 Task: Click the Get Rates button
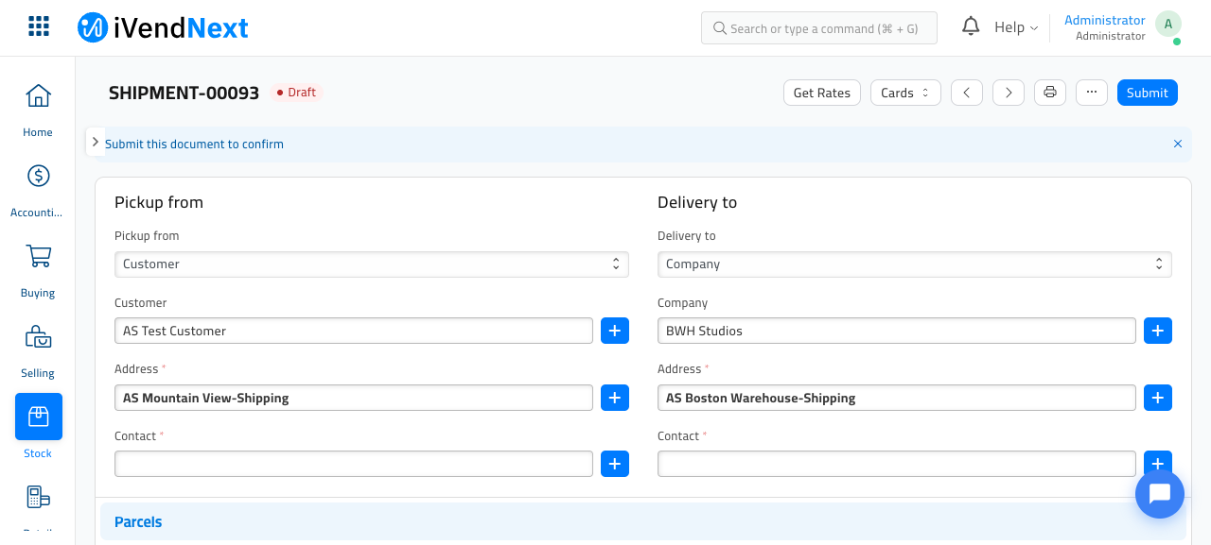click(822, 93)
